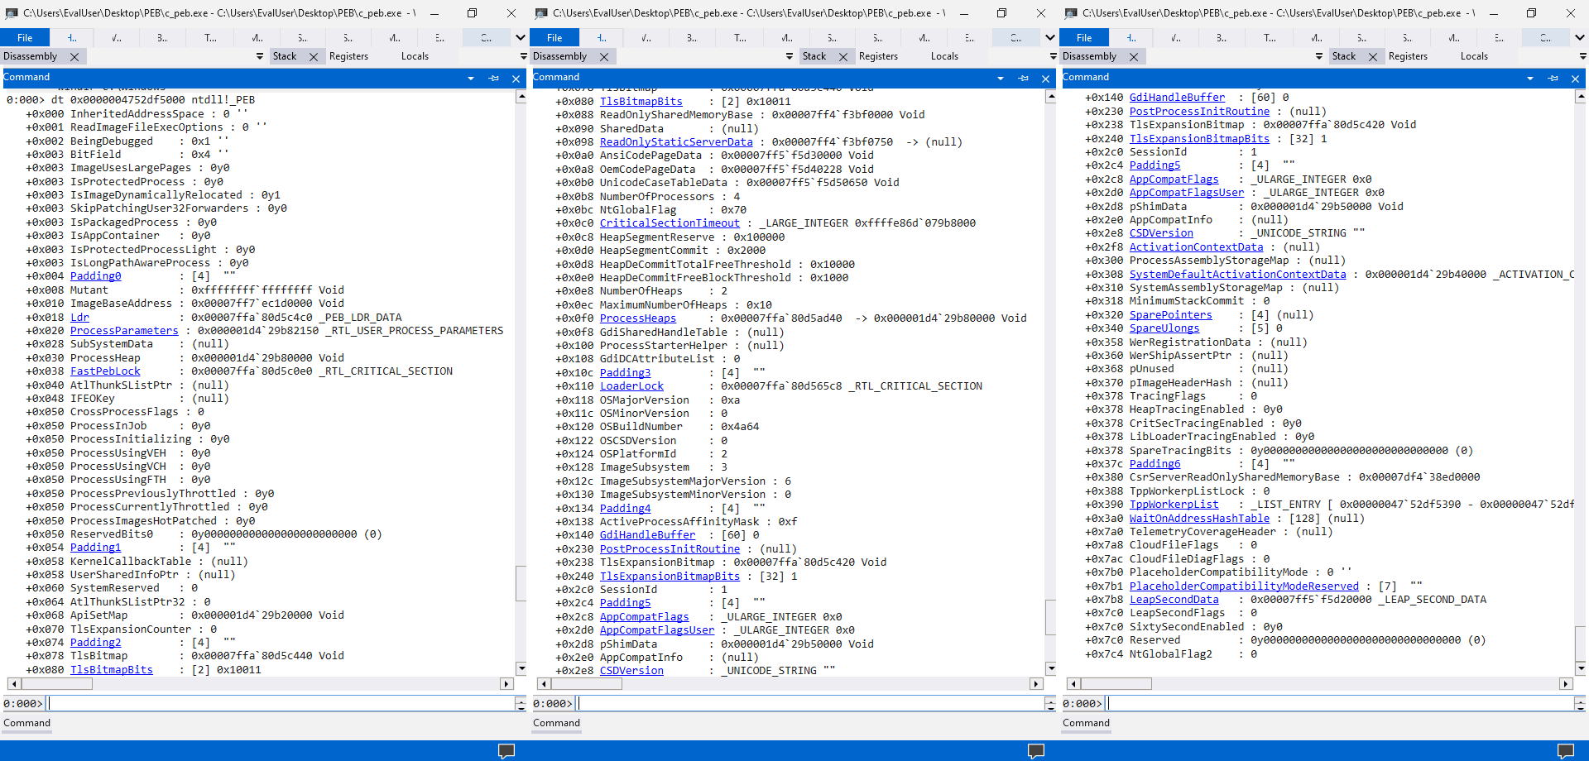Switch to Registers tab in right window
Image resolution: width=1589 pixels, height=761 pixels.
[x=1408, y=57]
